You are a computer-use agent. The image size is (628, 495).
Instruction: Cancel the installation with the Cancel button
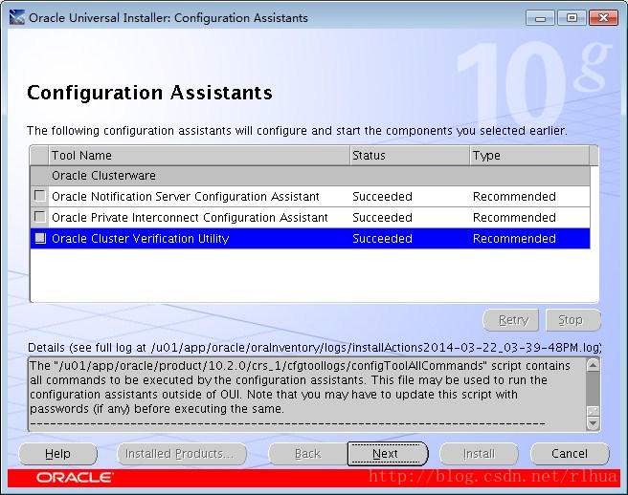pyautogui.click(x=569, y=453)
